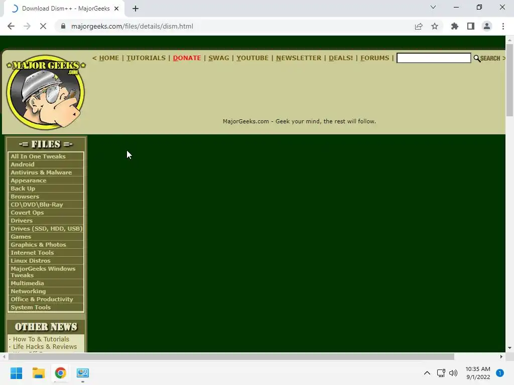Viewport: 514px width, 385px height.
Task: Open the volume tray icon
Action: coord(453,373)
